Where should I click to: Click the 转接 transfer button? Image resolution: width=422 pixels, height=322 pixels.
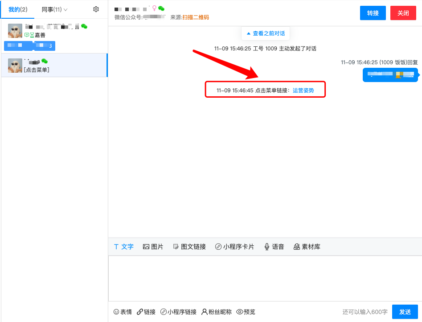click(373, 13)
